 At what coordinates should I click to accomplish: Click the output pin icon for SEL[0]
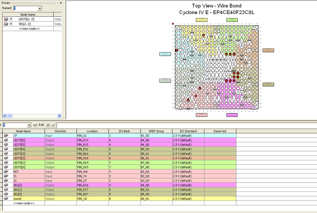(x=6, y=194)
